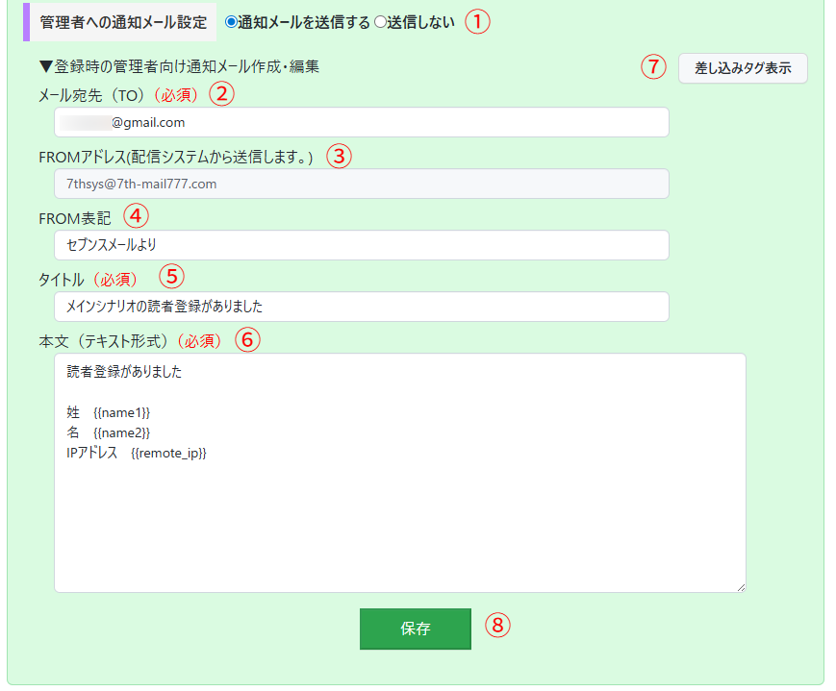Click the ▼登録時の管理者向け通知メール作成・編集 heading
Viewport: 836px width, 691px height.
click(x=179, y=67)
